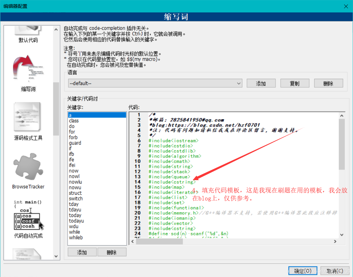Select keyword 'whileb'
Image resolution: width=353 pixels, height=277 pixels.
coord(97,237)
